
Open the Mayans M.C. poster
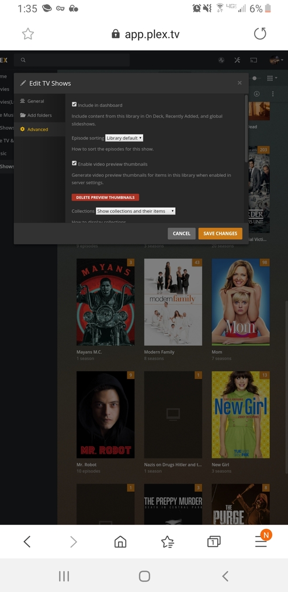click(106, 302)
